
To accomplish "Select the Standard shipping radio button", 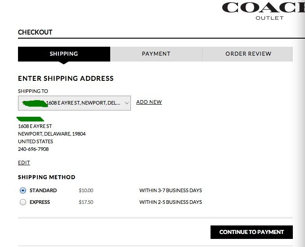I will click(x=23, y=190).
